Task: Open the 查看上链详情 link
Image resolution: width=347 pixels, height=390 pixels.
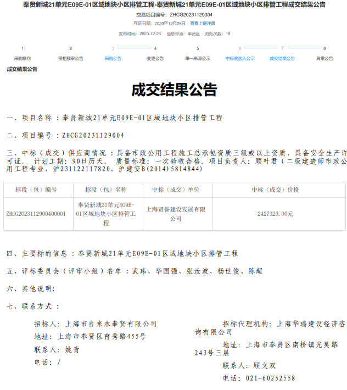Action: 203,24
